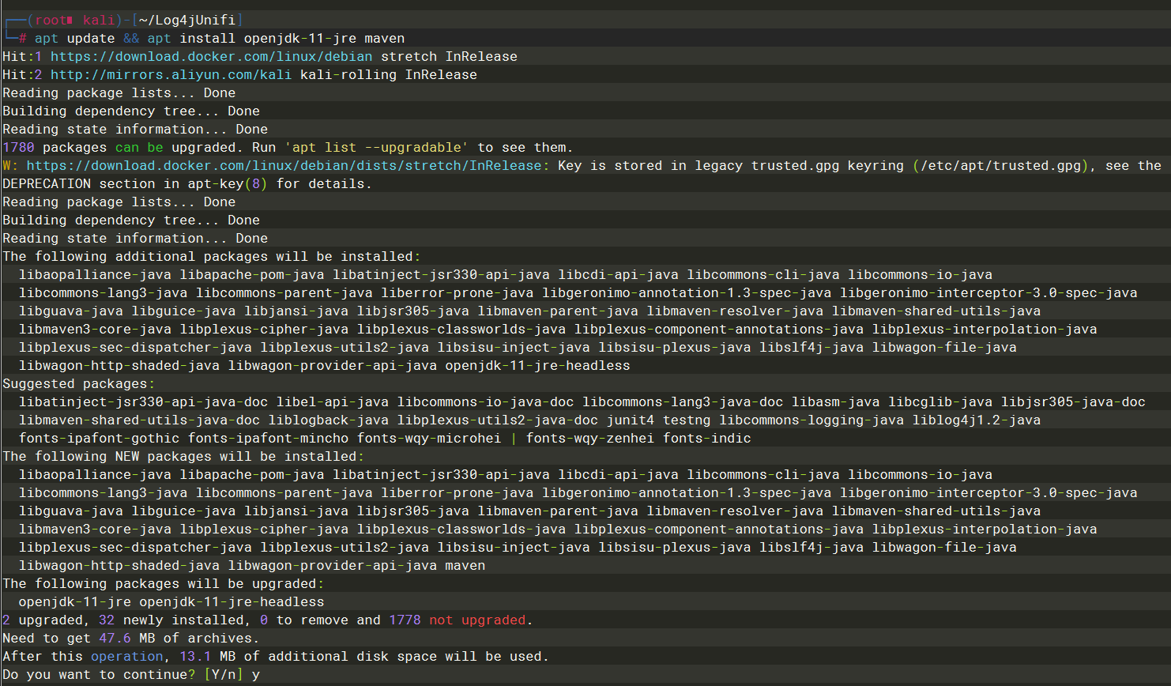The width and height of the screenshot is (1171, 686).
Task: Click the red 'not upgraded' text
Action: point(477,620)
